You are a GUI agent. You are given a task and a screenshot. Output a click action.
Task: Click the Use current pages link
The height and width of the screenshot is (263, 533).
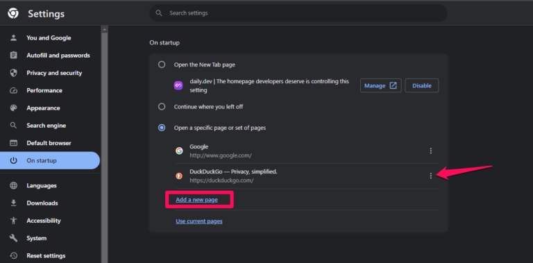click(199, 221)
